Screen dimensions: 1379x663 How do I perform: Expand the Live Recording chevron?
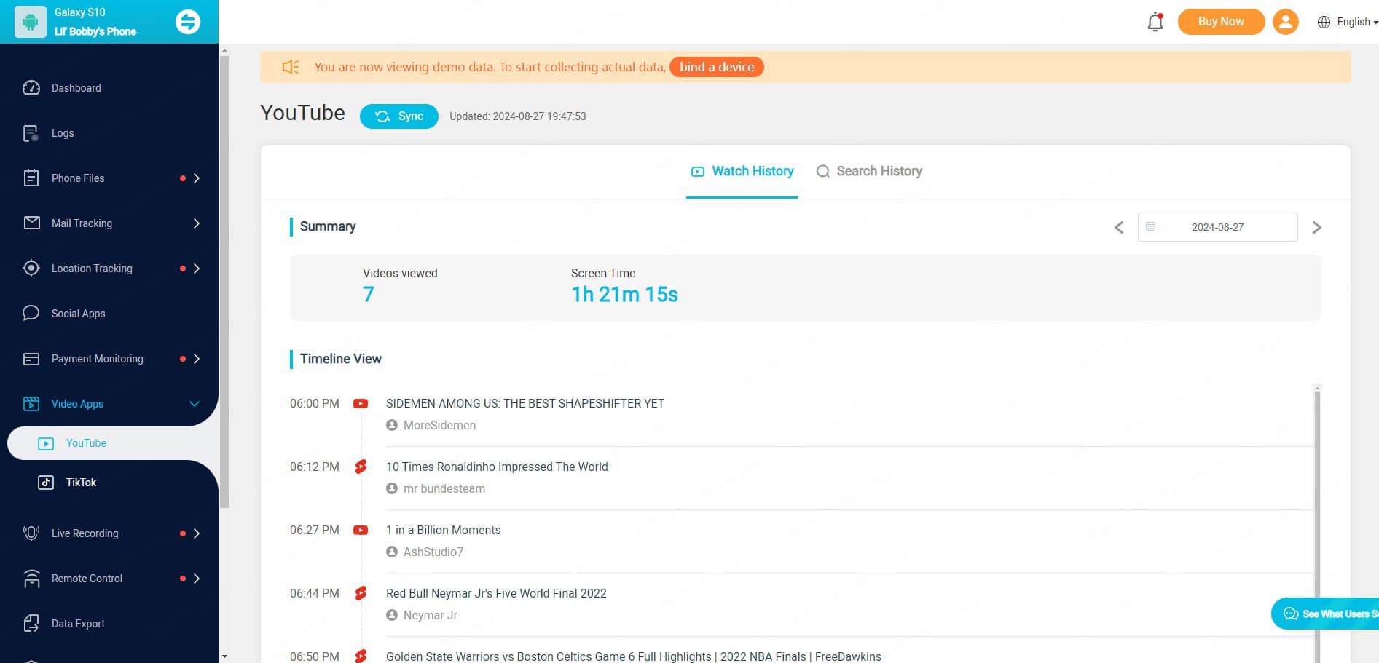[x=196, y=533]
